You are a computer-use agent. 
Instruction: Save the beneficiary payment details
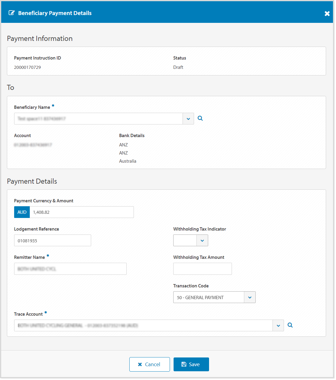pos(191,364)
